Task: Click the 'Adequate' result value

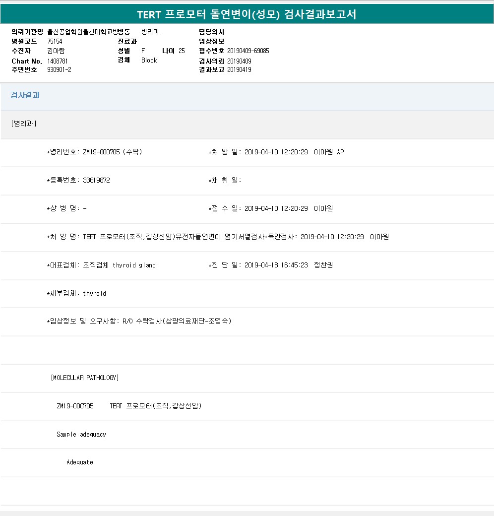Action: click(79, 462)
